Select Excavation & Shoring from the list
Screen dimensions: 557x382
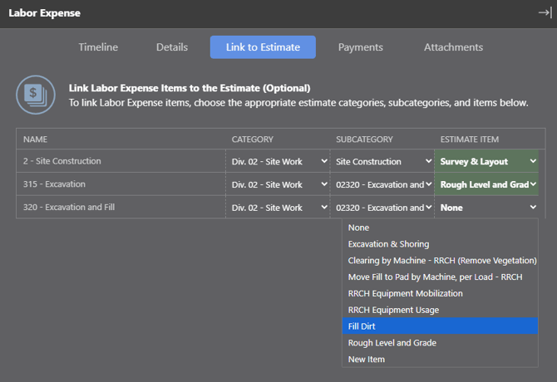440,244
